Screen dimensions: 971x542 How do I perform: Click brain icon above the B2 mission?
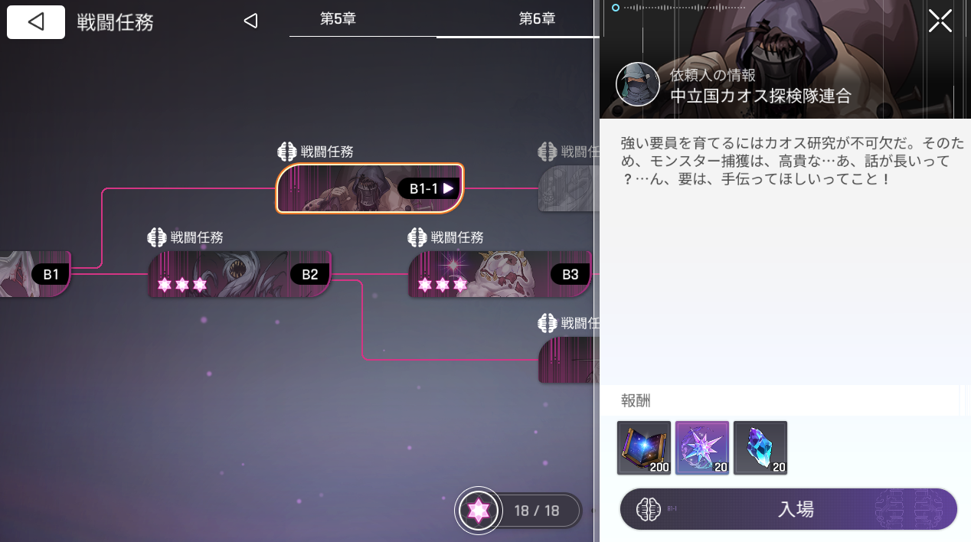tap(156, 237)
